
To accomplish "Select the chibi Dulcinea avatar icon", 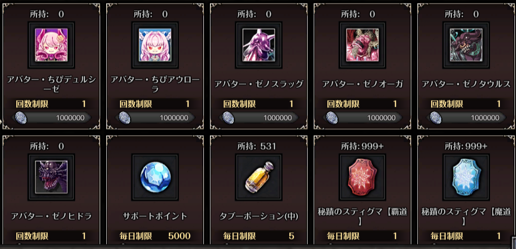I will click(x=51, y=45).
